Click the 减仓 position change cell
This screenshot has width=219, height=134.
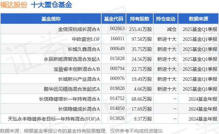click(172, 29)
